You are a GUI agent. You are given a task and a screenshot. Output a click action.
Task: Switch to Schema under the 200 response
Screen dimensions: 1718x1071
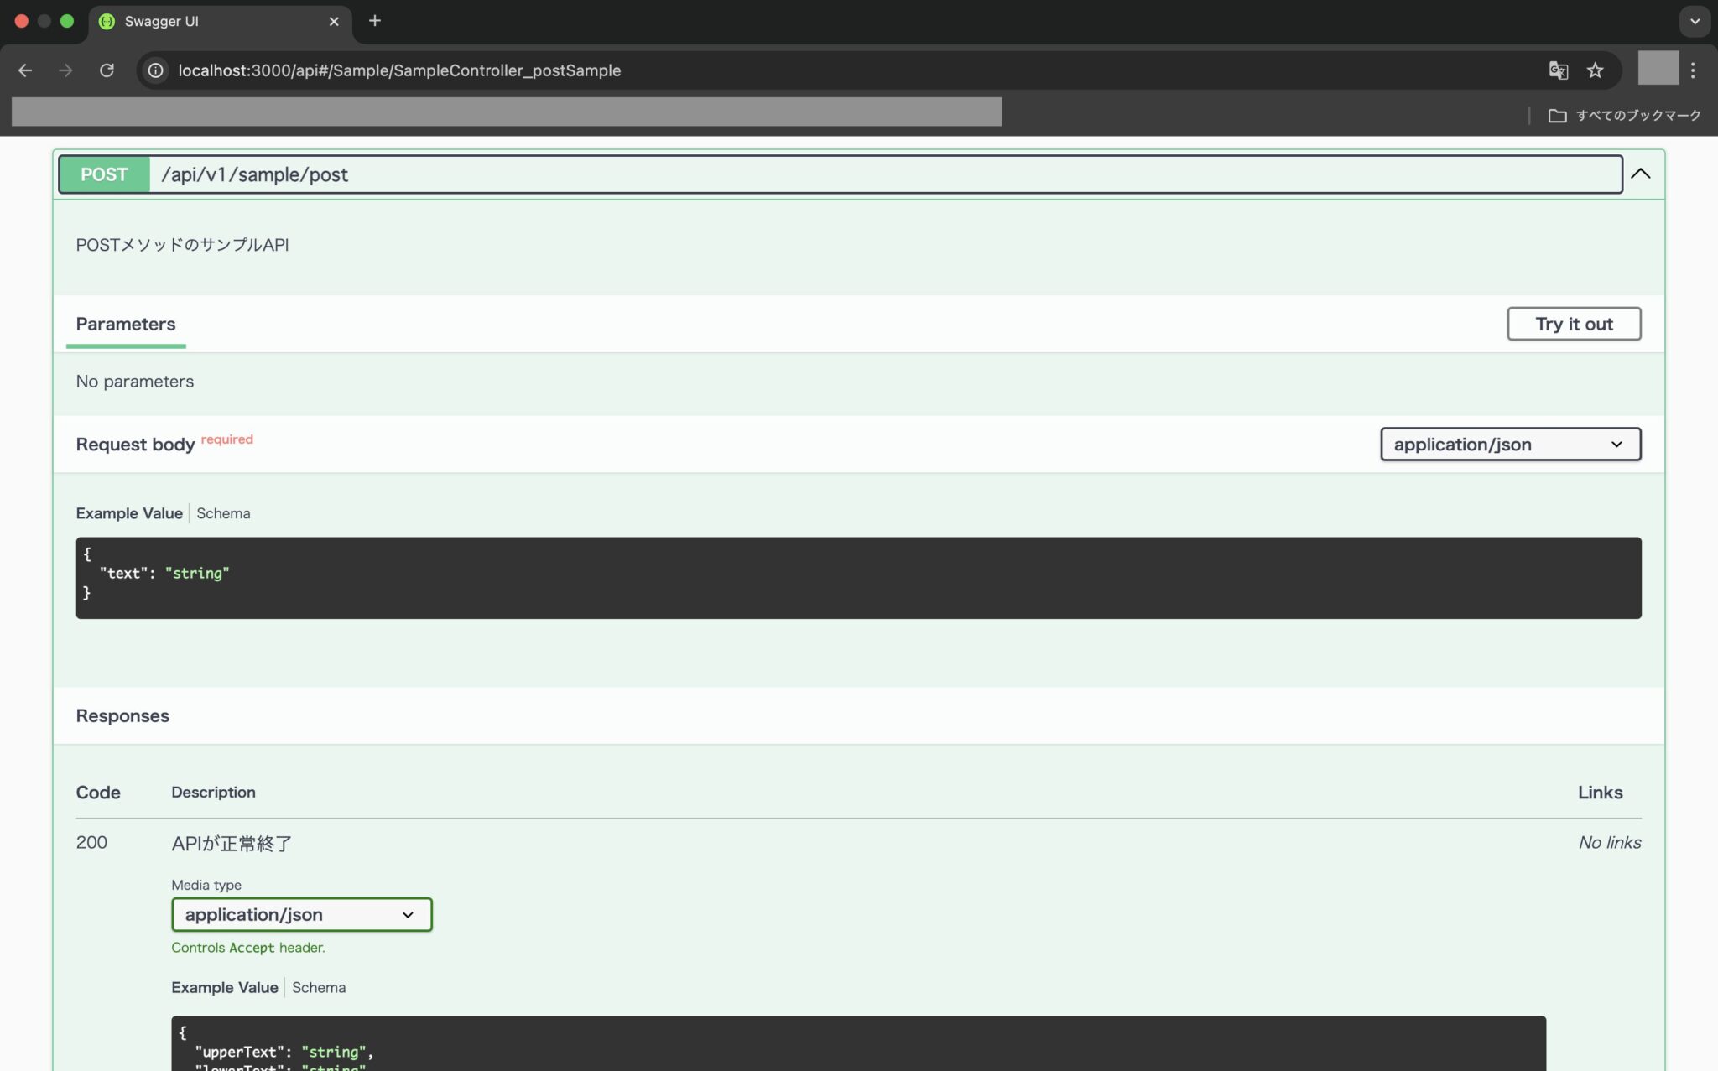[319, 987]
